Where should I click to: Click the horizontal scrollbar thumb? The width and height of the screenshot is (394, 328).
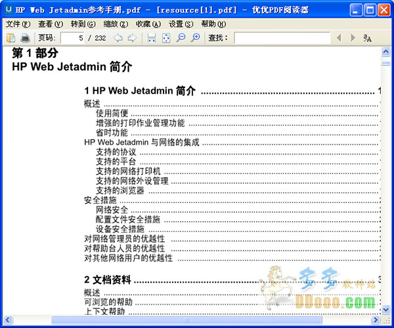click(186, 319)
